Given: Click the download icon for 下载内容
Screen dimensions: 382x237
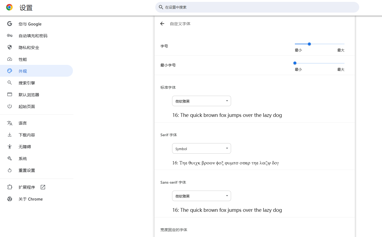Looking at the screenshot, I should (x=10, y=135).
